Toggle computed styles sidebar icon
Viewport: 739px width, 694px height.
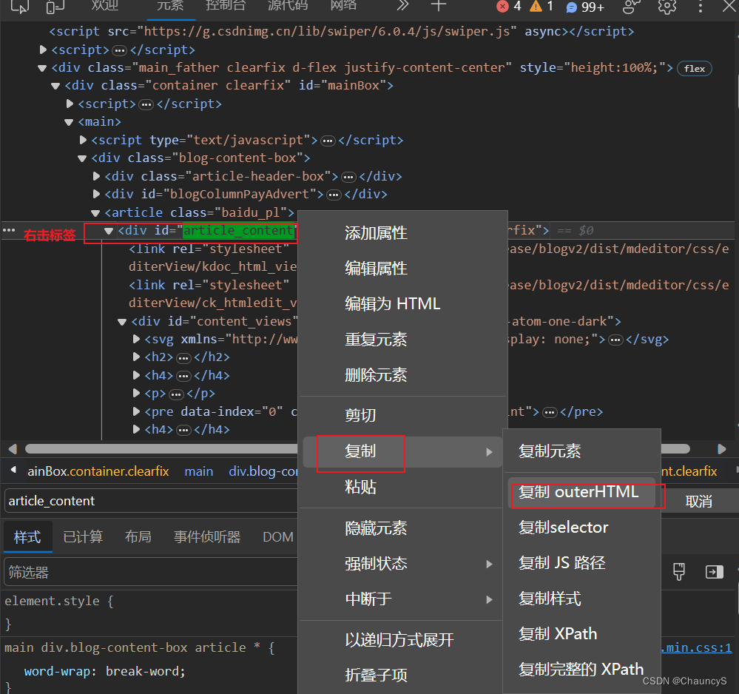click(715, 572)
